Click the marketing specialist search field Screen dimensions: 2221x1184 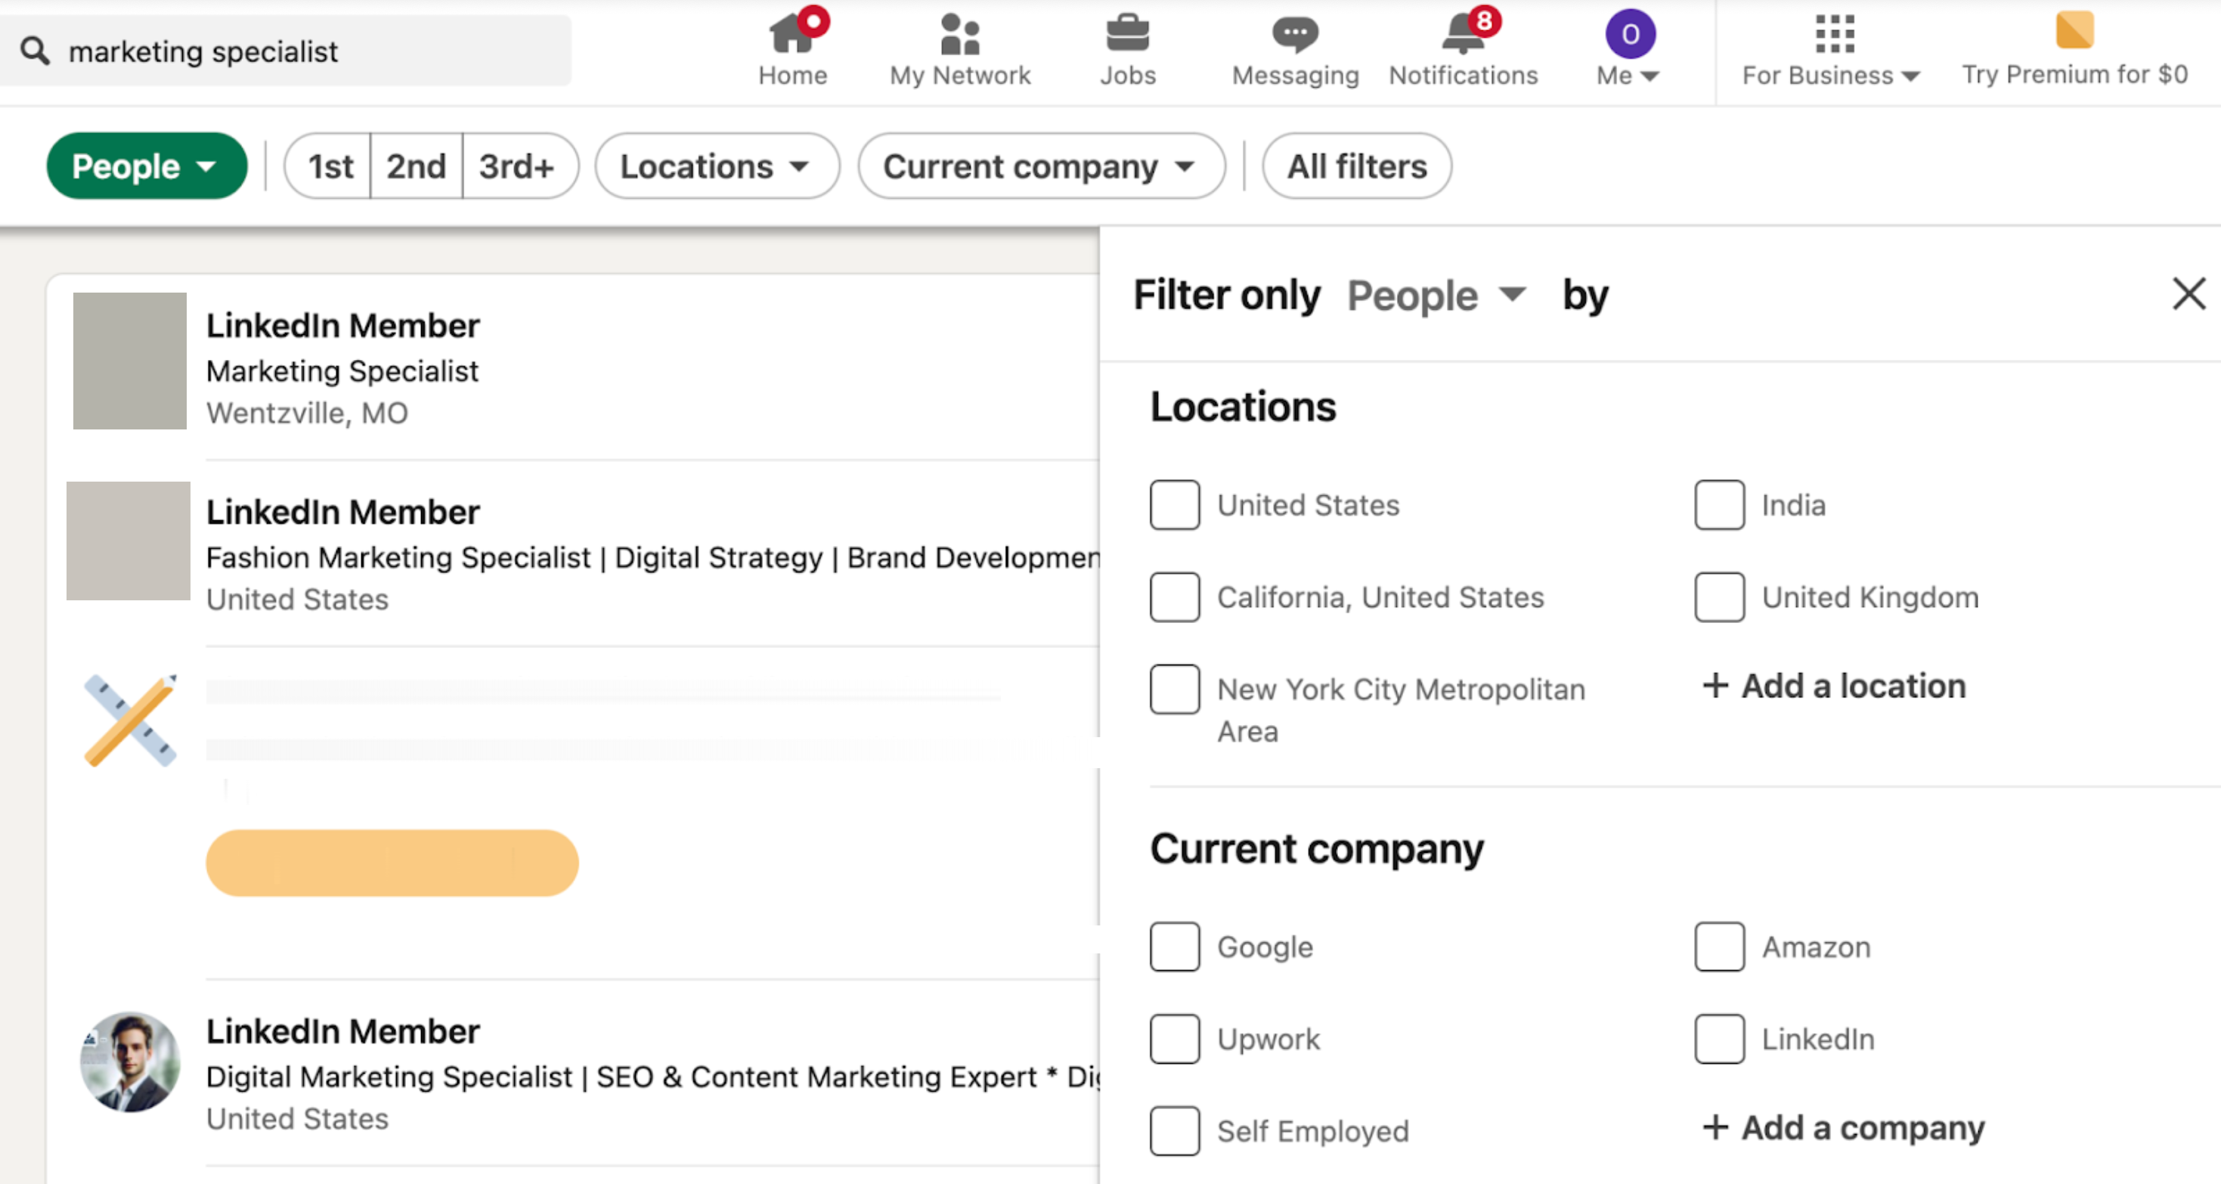pyautogui.click(x=284, y=51)
